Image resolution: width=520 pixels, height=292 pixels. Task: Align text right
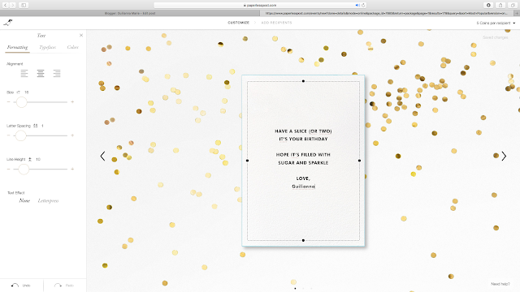point(57,73)
